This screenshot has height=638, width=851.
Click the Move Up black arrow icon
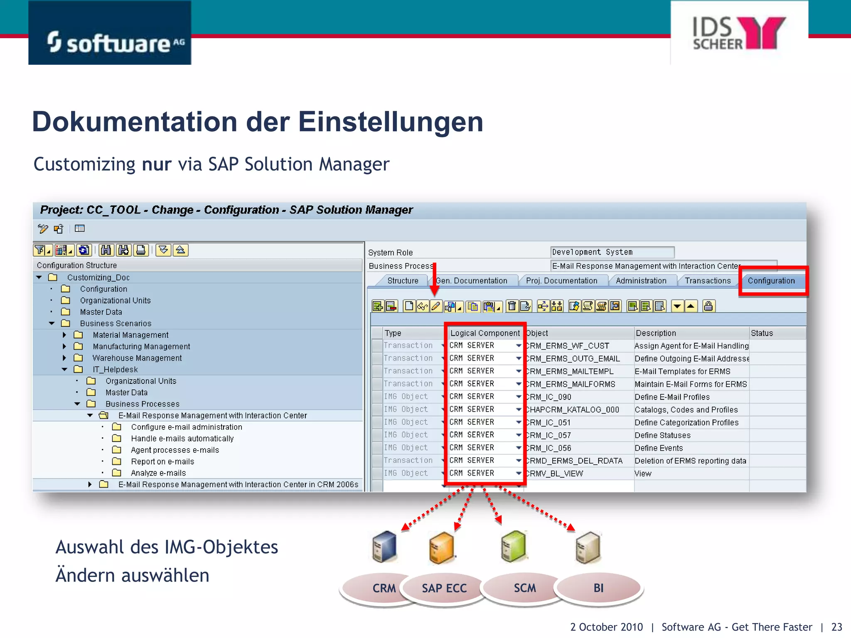(x=691, y=307)
